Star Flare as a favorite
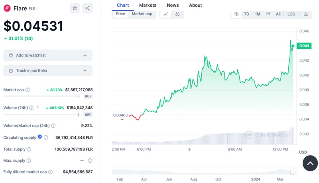Screen dimensions: 319x183 [75, 8]
